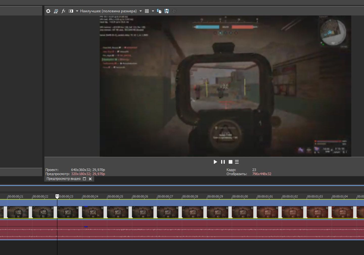Screen dimensions: 364x255
Task: Click display size value "796x448x32"
Action: click(262, 174)
